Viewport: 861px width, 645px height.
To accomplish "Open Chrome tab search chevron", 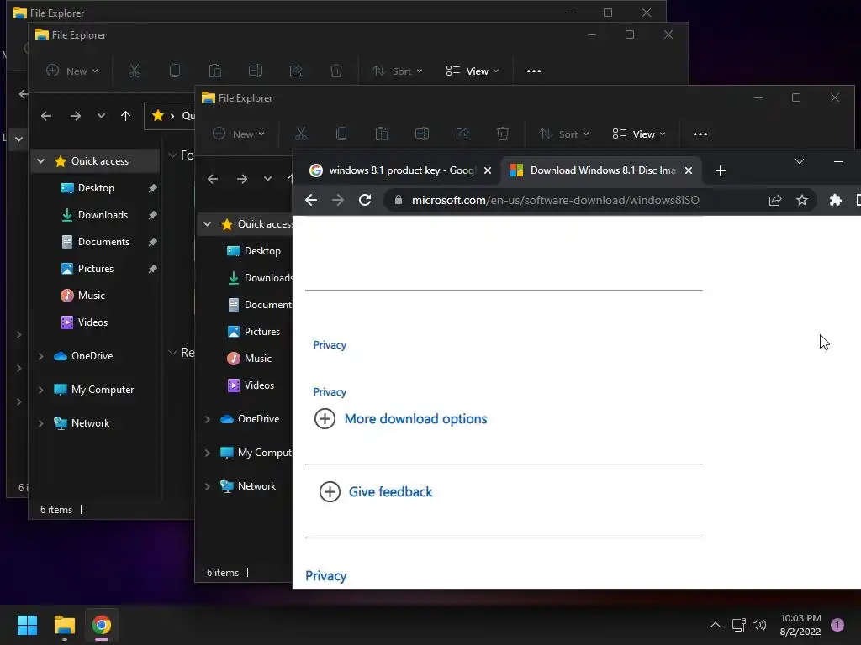I will point(800,161).
